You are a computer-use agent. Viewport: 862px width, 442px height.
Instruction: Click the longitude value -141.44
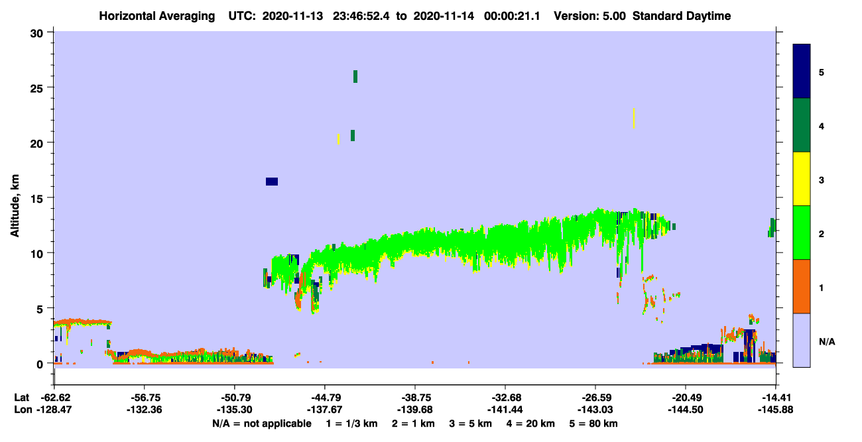pos(505,410)
